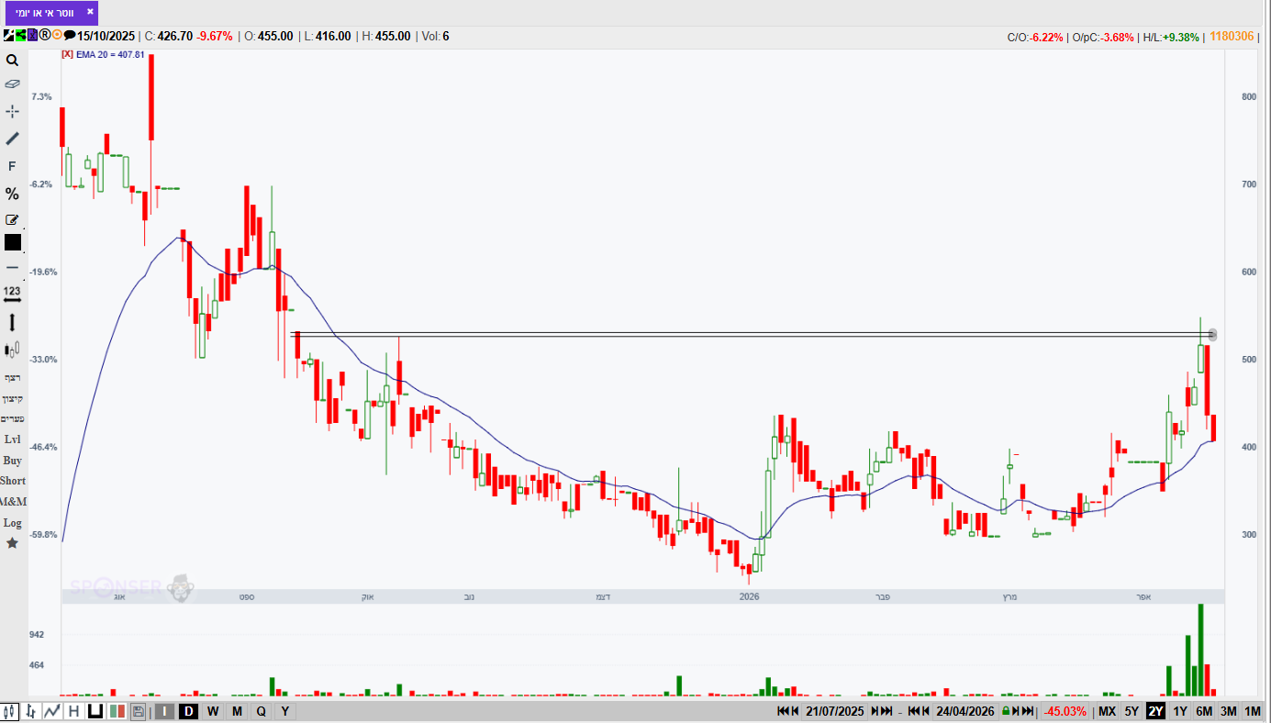This screenshot has height=723, width=1271.
Task: Select the 5Y range
Action: [1132, 711]
